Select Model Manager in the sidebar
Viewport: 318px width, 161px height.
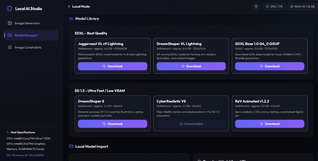click(x=31, y=35)
